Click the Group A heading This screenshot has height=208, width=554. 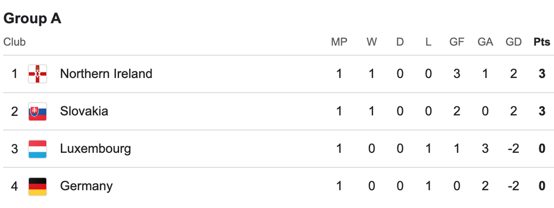(33, 18)
